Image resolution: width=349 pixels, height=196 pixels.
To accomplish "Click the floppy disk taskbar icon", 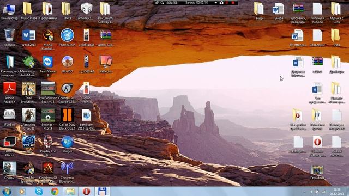I will 102,191.
